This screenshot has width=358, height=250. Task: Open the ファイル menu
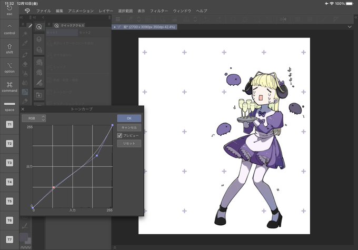[x=43, y=11]
